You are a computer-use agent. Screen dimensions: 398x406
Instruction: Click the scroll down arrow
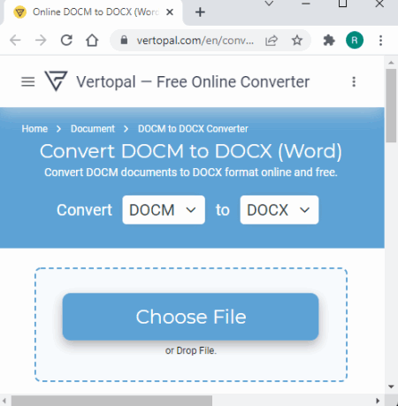[x=391, y=387]
